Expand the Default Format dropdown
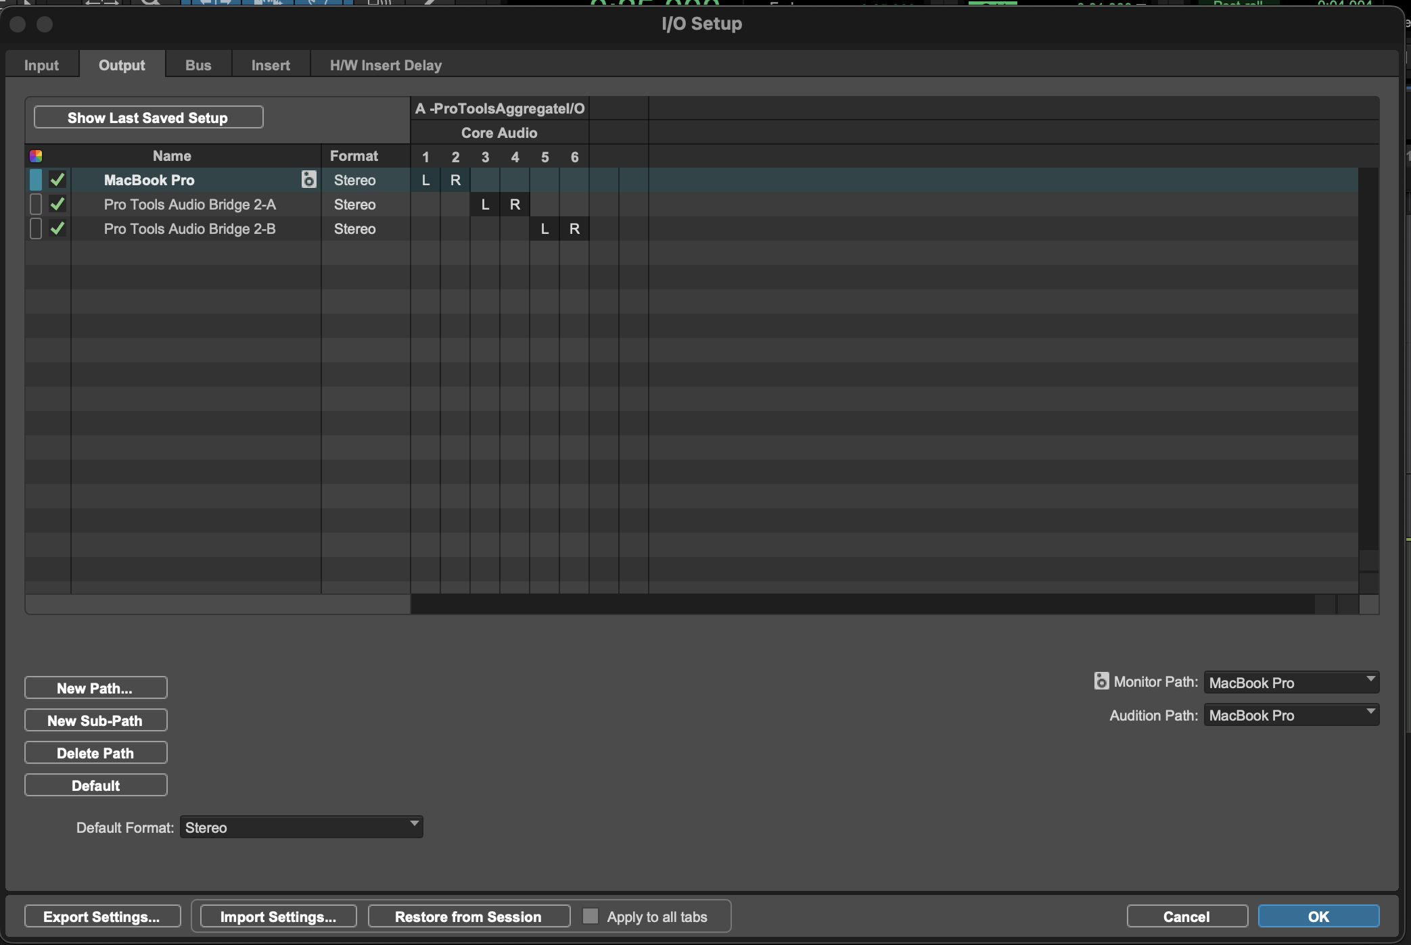1411x945 pixels. pyautogui.click(x=301, y=827)
